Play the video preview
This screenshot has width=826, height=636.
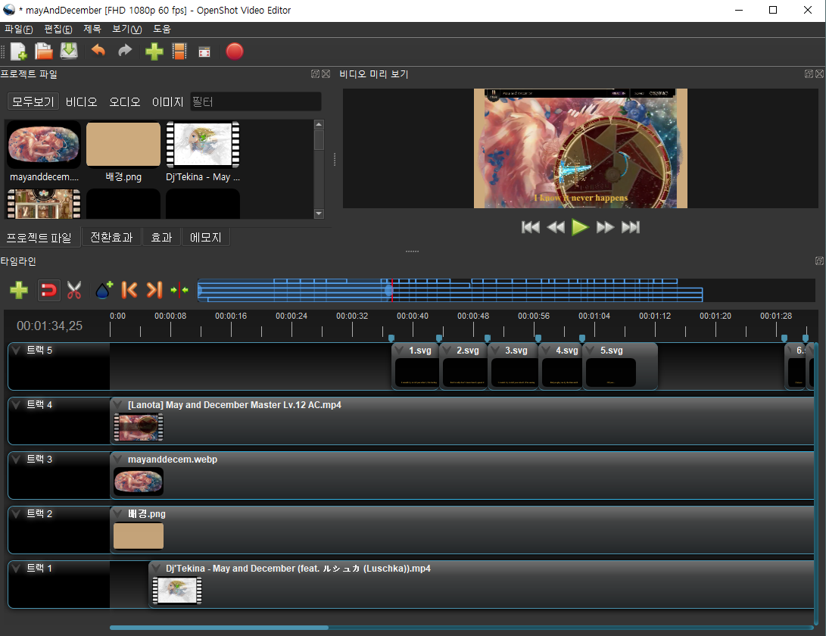tap(580, 227)
